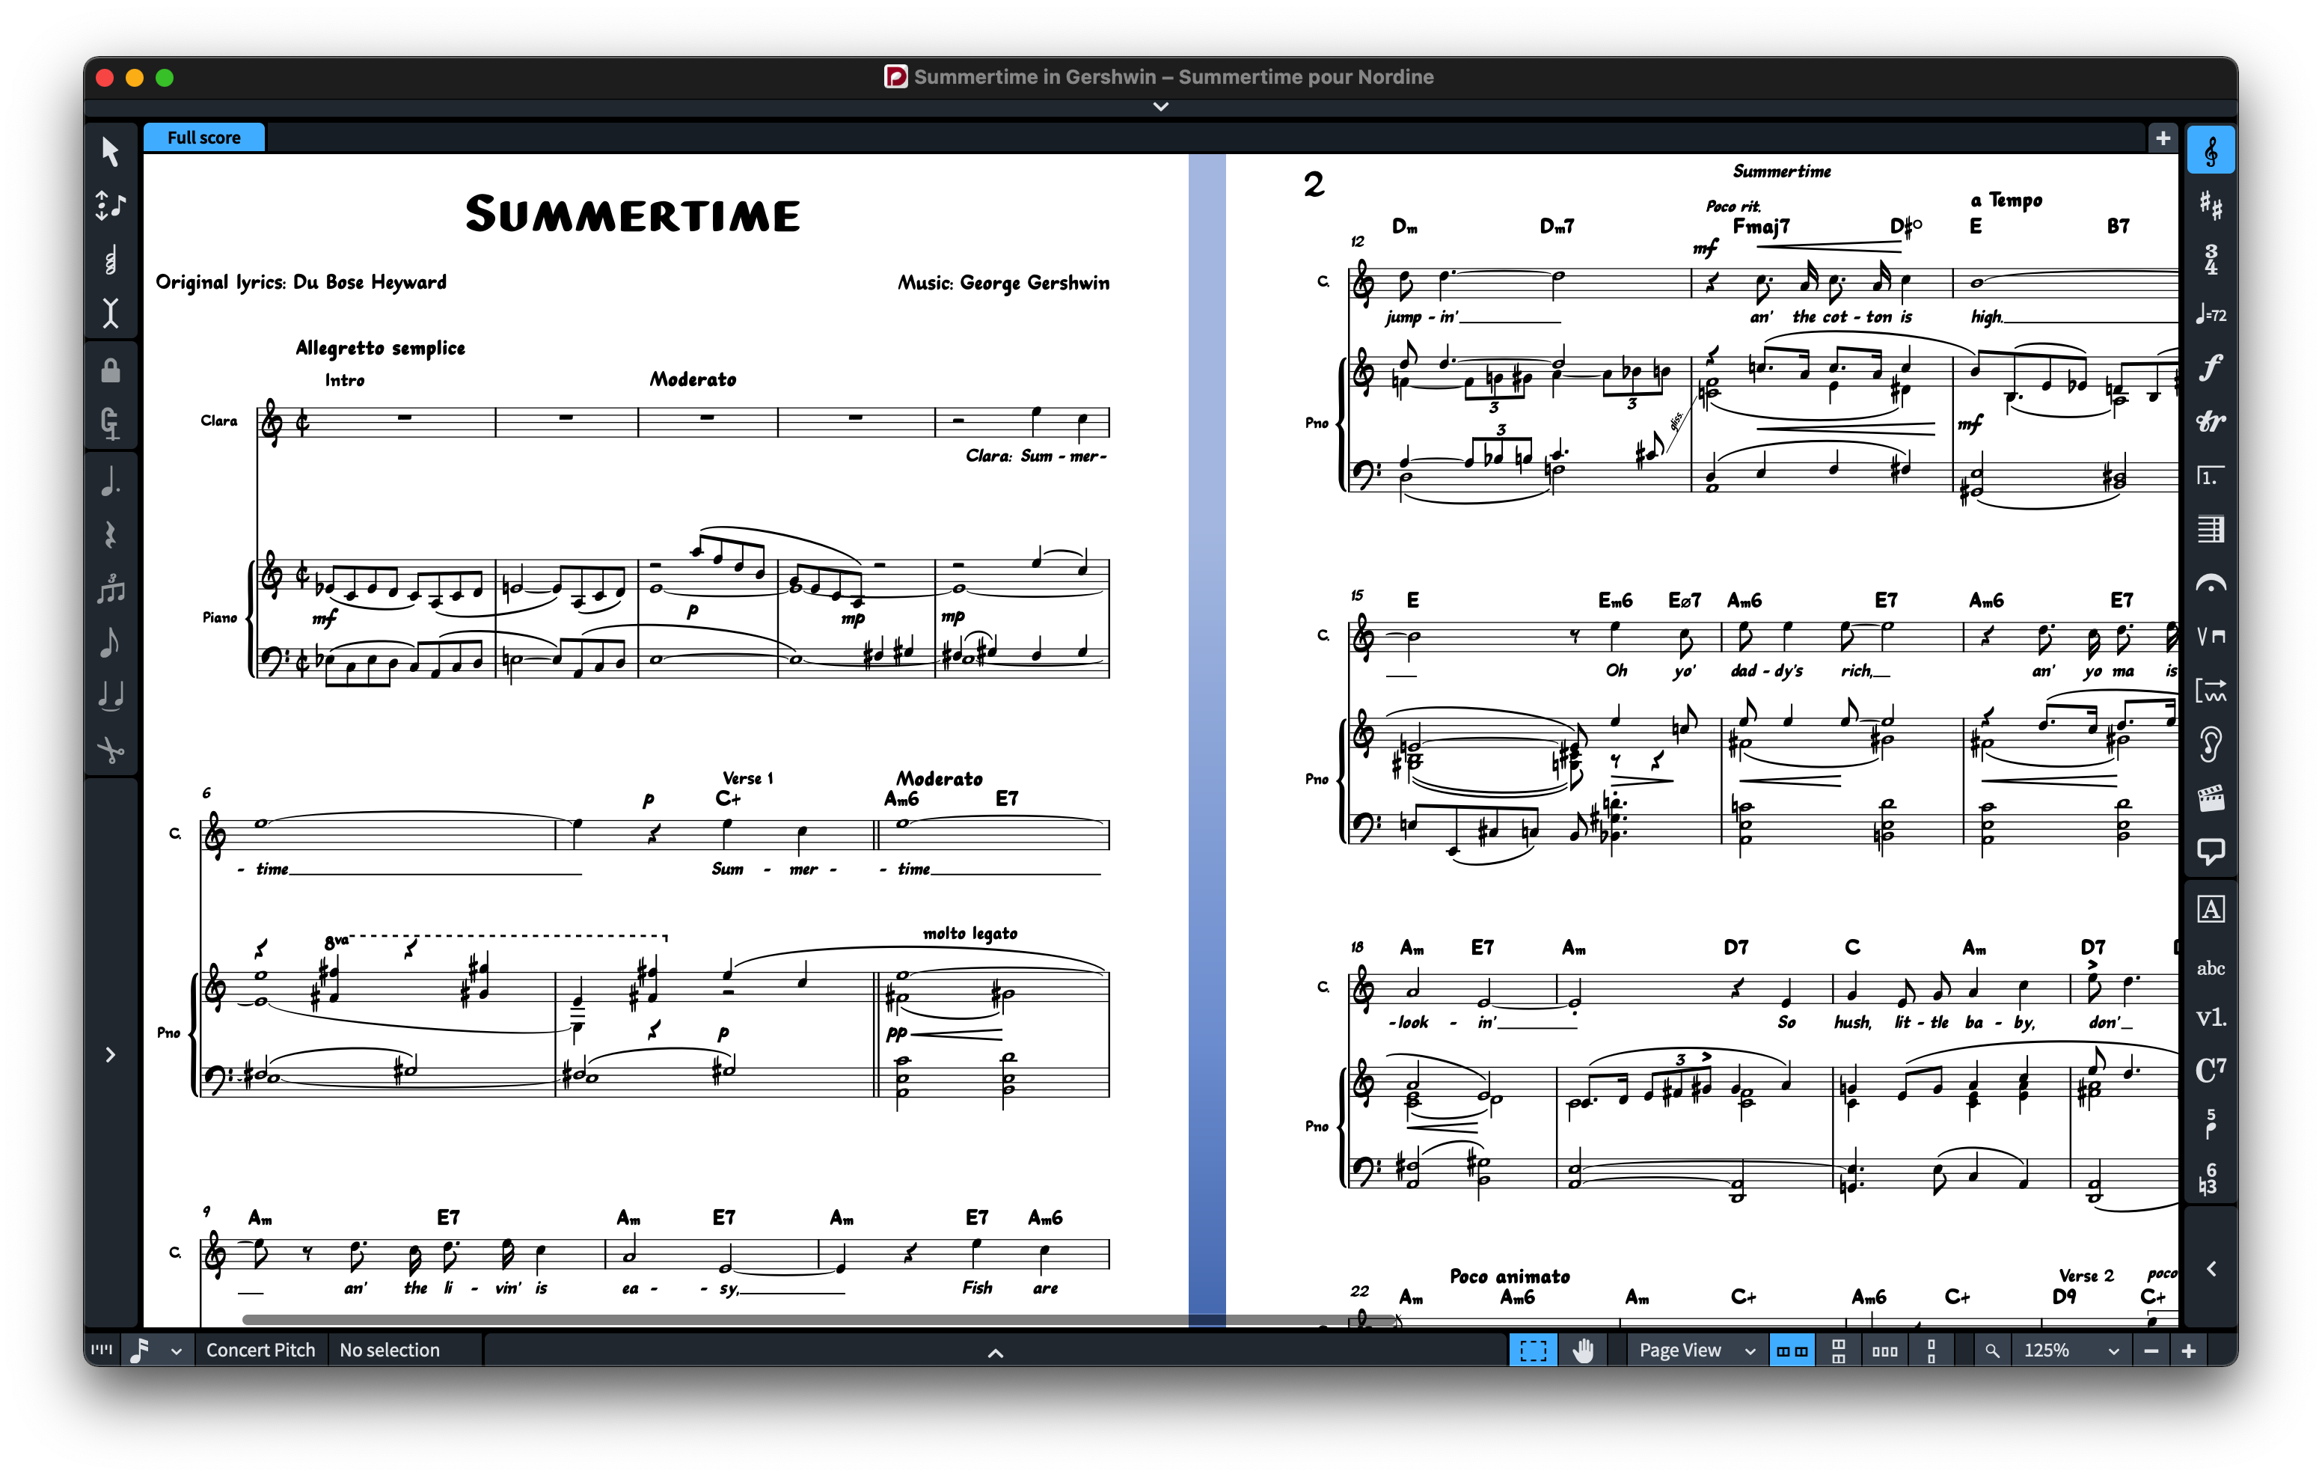
Task: Click the Poco animato tempo text
Action: click(x=1509, y=1276)
